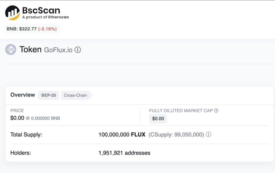This screenshot has width=275, height=173.
Task: Click the 1,951,921 addresses holders value
Action: 124,153
